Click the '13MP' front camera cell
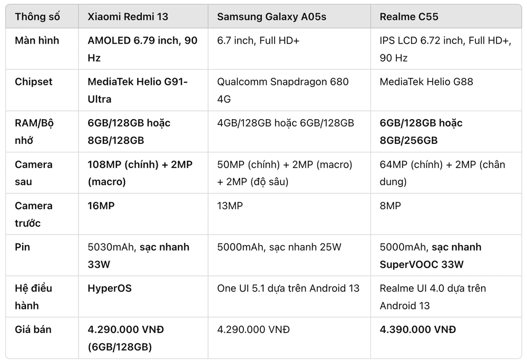Image resolution: width=527 pixels, height=361 pixels. tap(230, 206)
